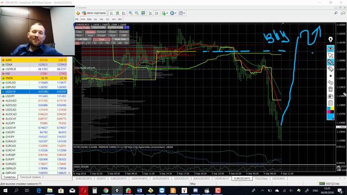The width and height of the screenshot is (347, 195).
Task: Click the search magnifier at top right
Action: tap(336, 13)
